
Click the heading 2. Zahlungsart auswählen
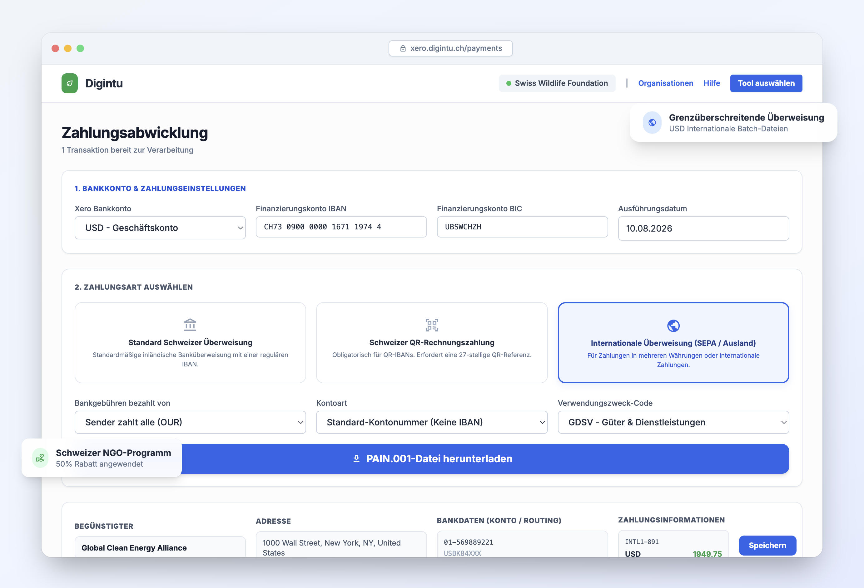(134, 287)
